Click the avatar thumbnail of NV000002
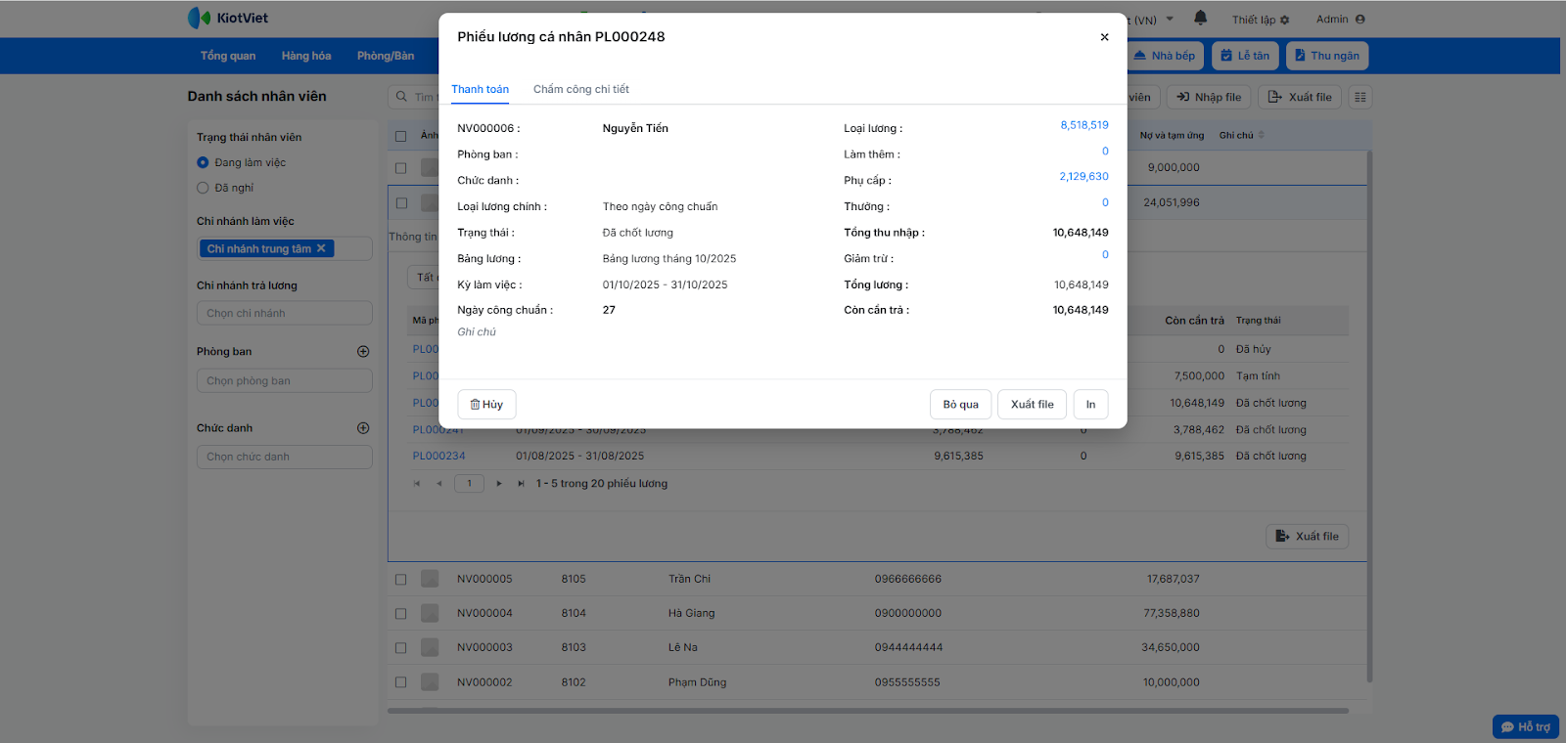1566x743 pixels. pyautogui.click(x=430, y=681)
